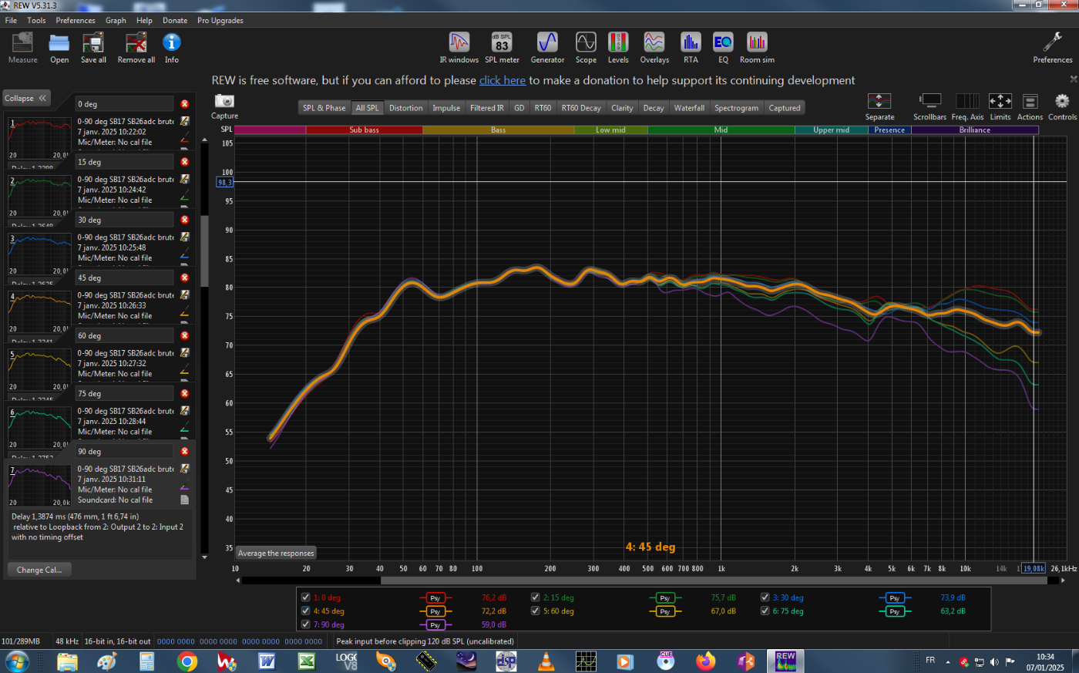The width and height of the screenshot is (1079, 673).
Task: Toggle the 7: 90 deg trace checkbox
Action: (x=306, y=624)
